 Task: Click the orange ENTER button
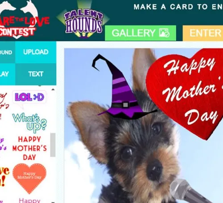point(203,33)
